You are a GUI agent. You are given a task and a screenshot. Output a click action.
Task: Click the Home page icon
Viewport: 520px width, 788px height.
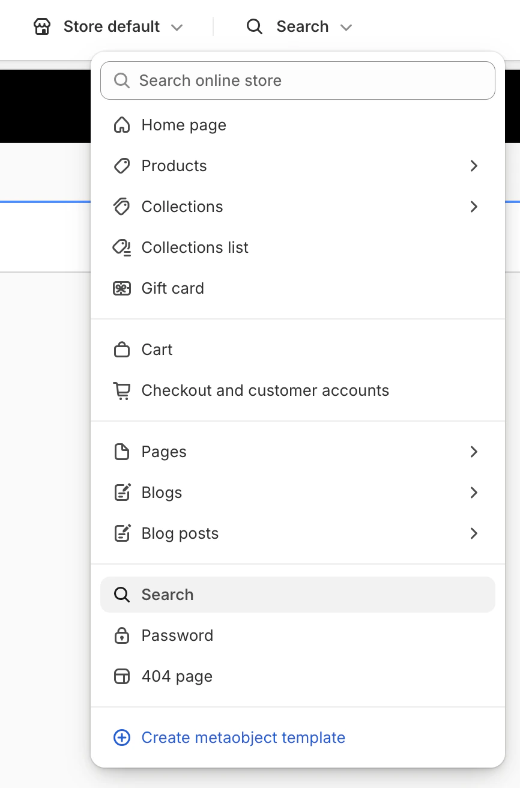pos(122,125)
